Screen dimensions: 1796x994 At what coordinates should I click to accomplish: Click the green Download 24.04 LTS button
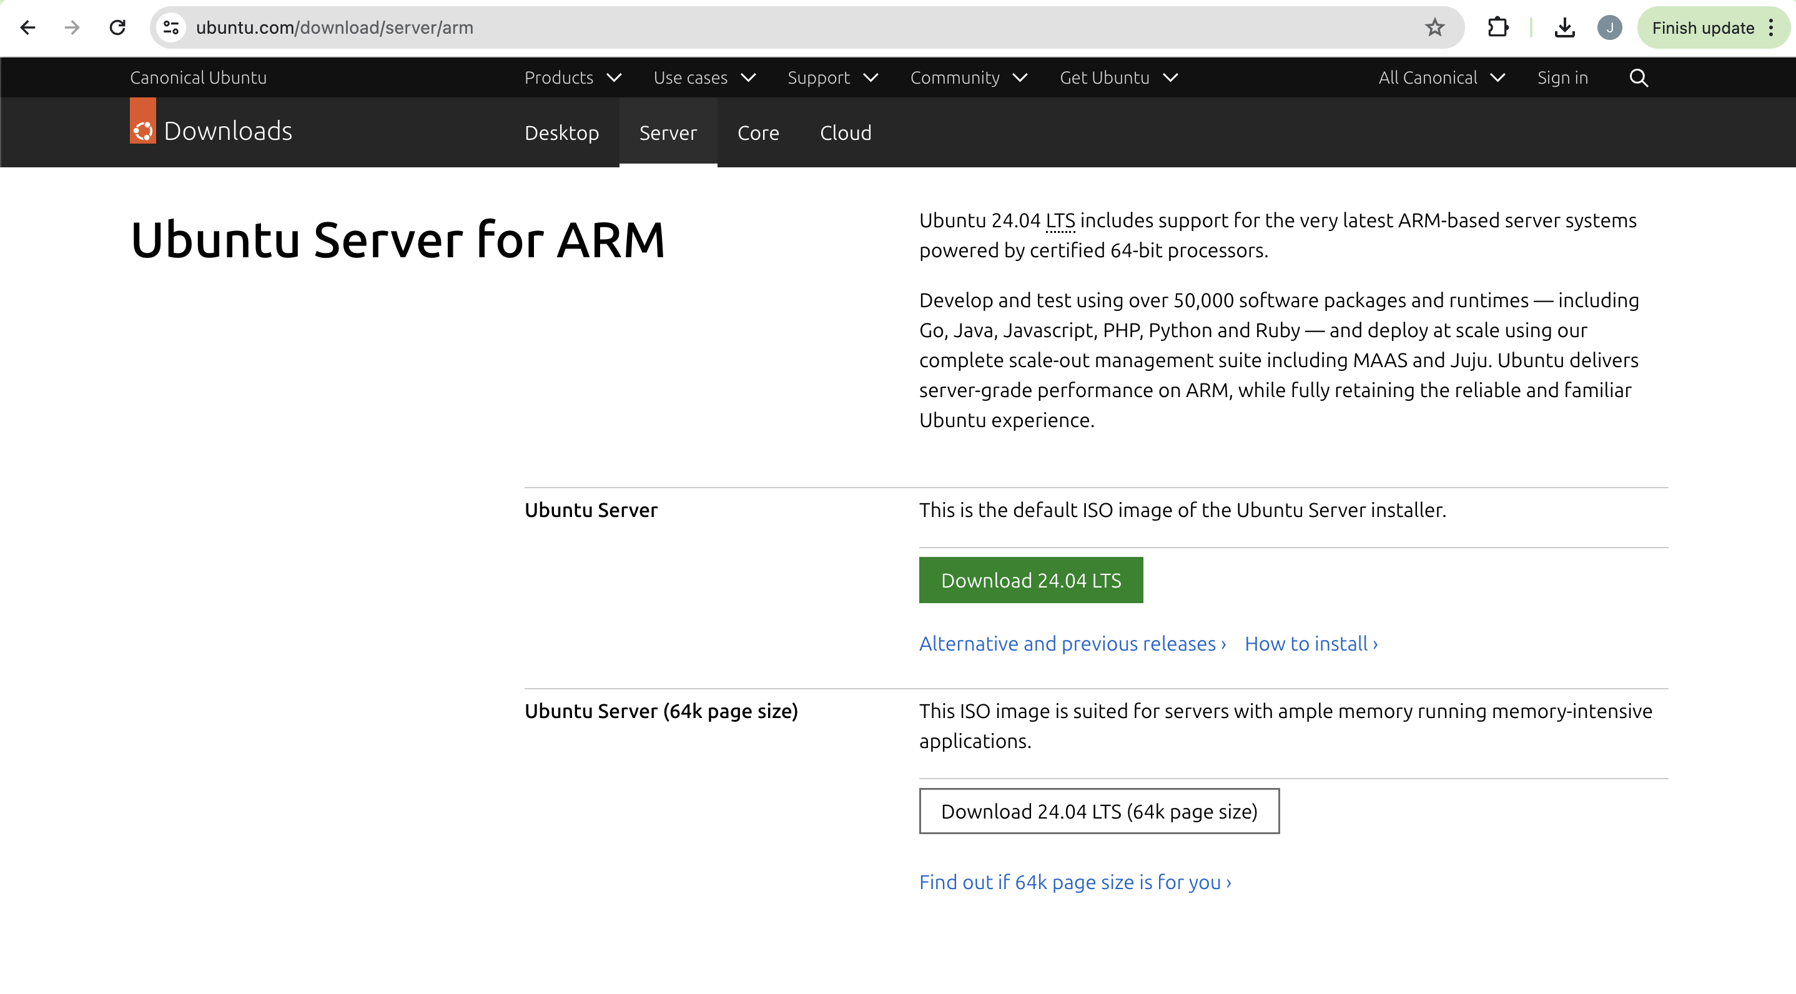pyautogui.click(x=1031, y=580)
